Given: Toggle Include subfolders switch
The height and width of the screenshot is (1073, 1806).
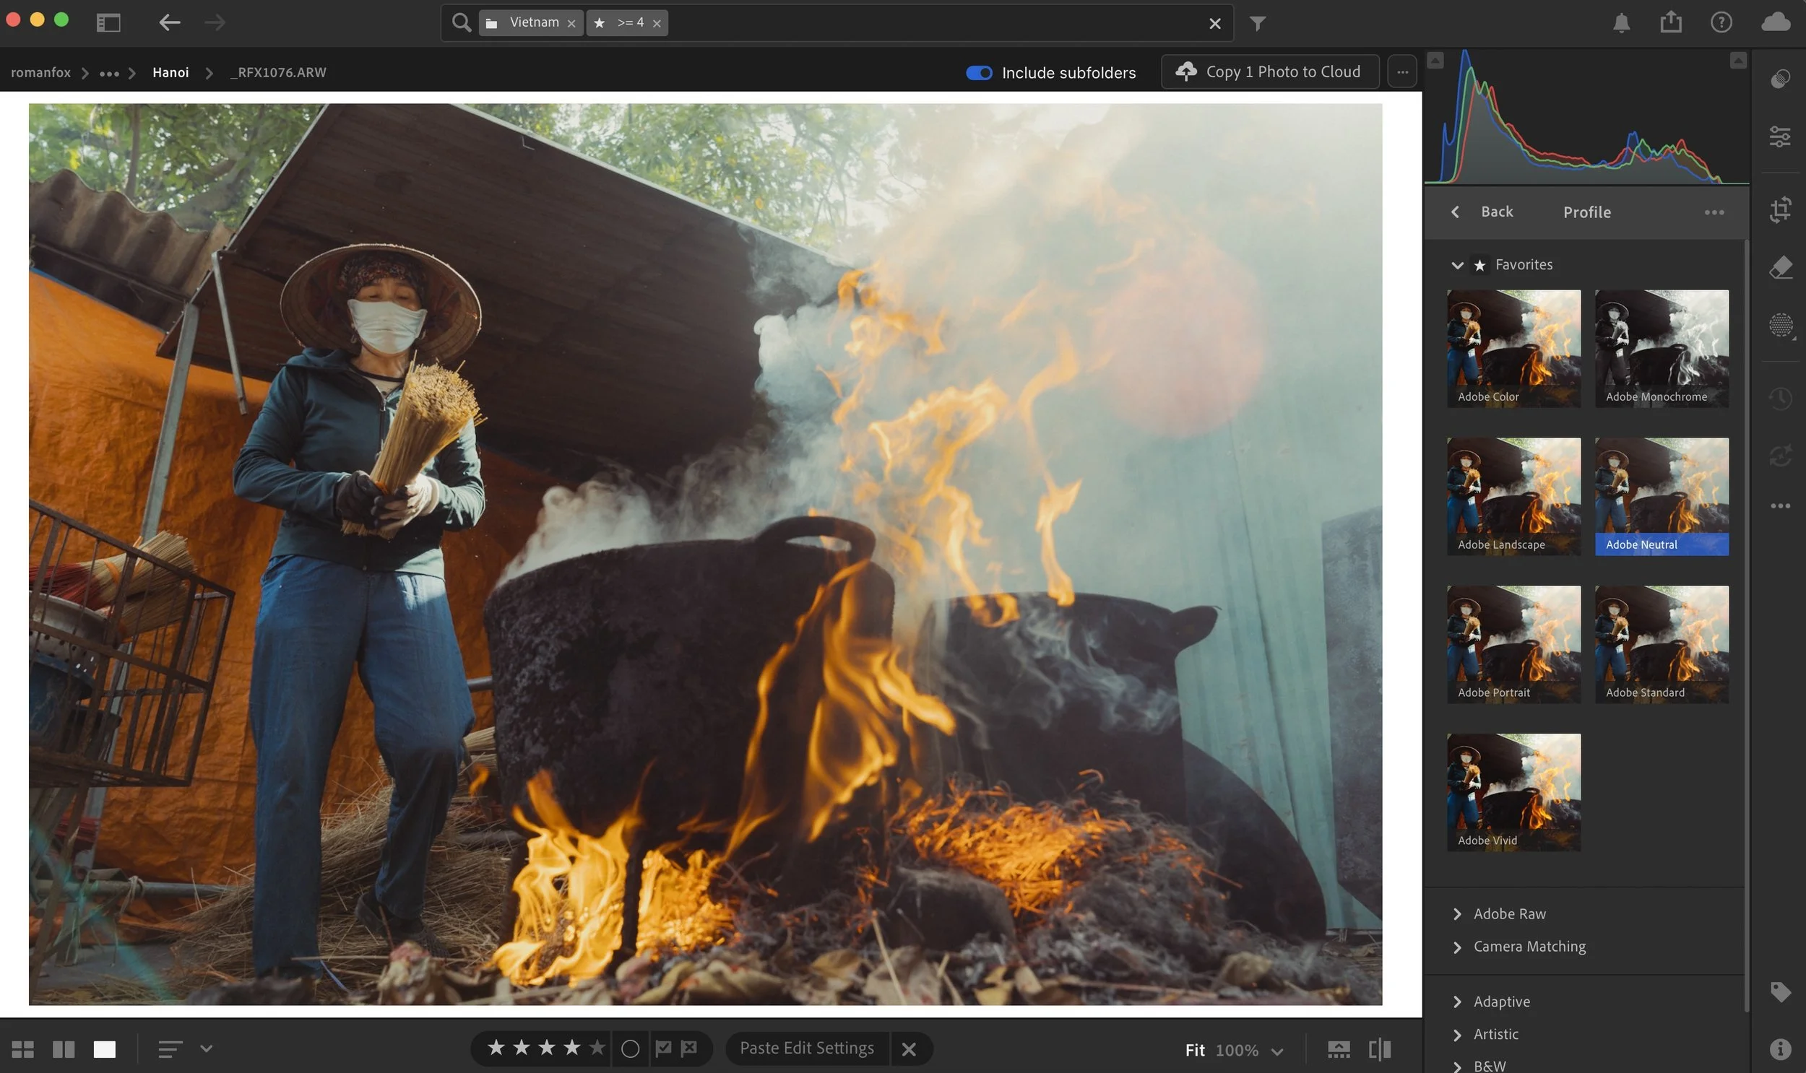Looking at the screenshot, I should 979,72.
